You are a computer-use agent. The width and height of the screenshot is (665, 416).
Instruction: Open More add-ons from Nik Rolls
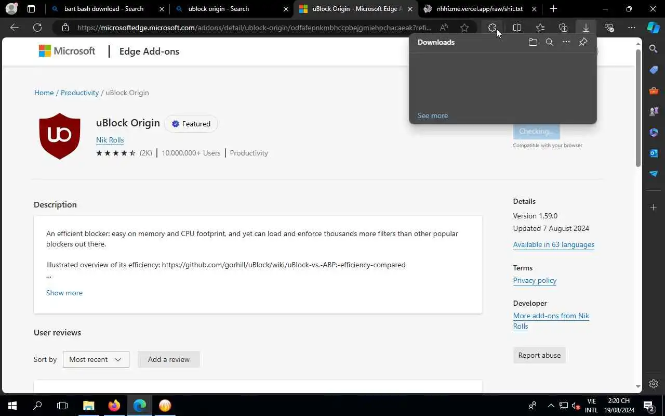[551, 321]
